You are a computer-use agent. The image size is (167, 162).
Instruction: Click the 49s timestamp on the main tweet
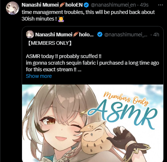coord(144,5)
